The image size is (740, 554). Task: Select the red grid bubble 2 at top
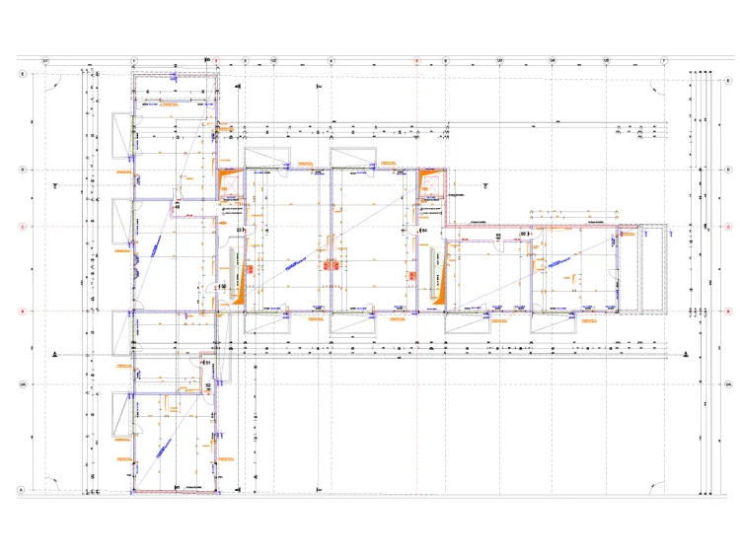(x=217, y=61)
